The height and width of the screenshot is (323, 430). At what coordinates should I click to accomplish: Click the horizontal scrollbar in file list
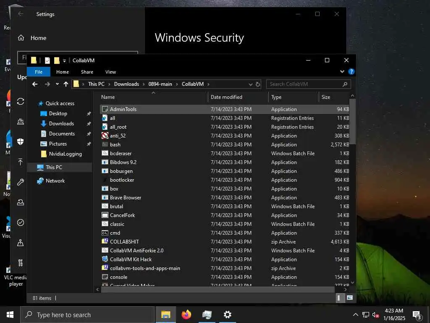(218, 289)
